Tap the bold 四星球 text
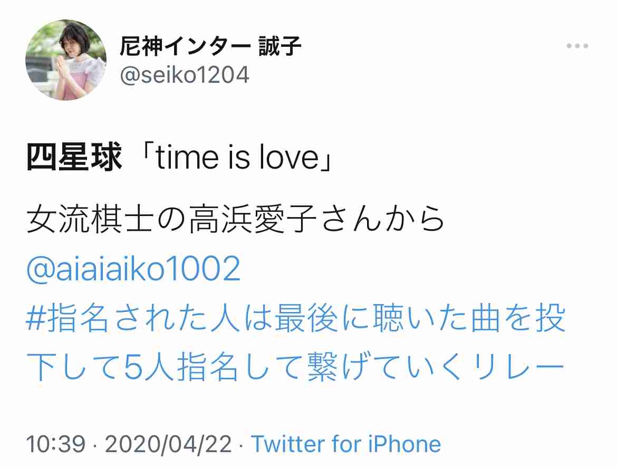 (74, 157)
